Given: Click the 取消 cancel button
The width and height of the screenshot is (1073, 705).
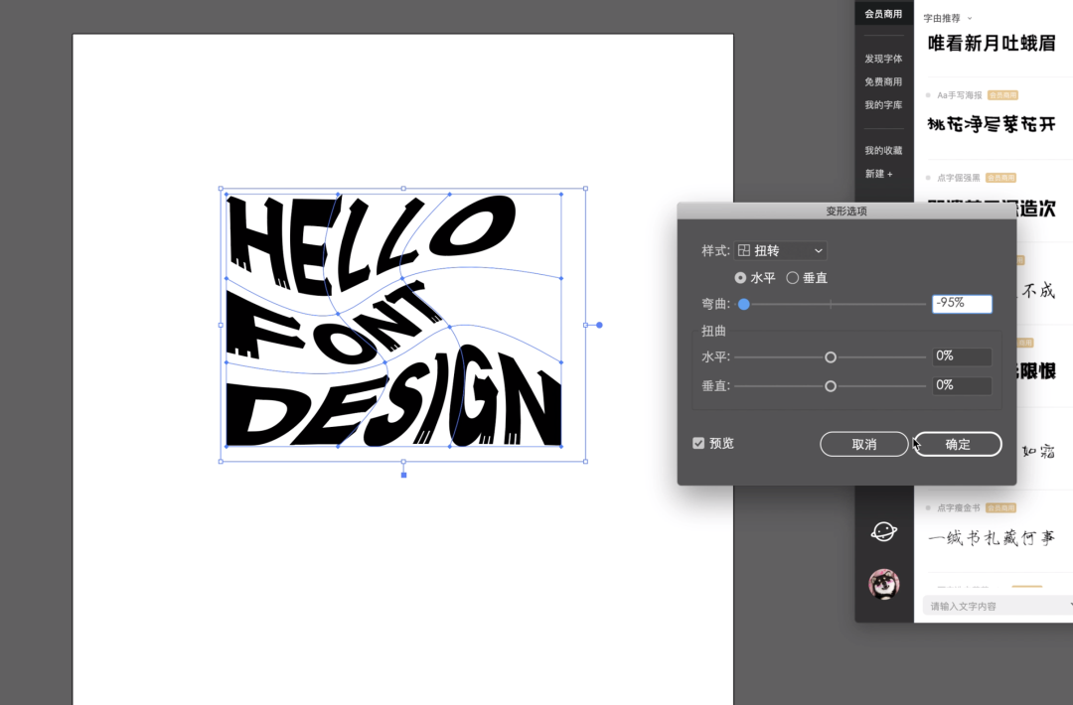Looking at the screenshot, I should click(863, 444).
